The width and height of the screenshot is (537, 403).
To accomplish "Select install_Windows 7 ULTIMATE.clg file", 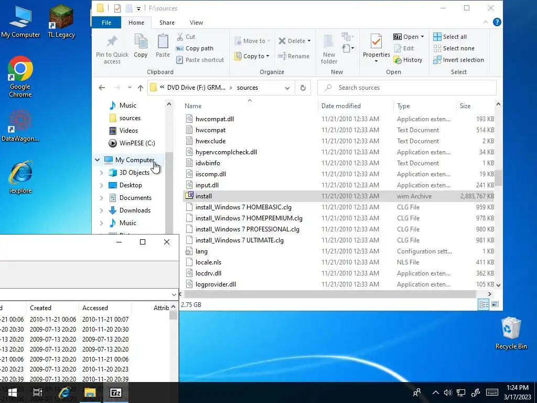I will click(339, 240).
